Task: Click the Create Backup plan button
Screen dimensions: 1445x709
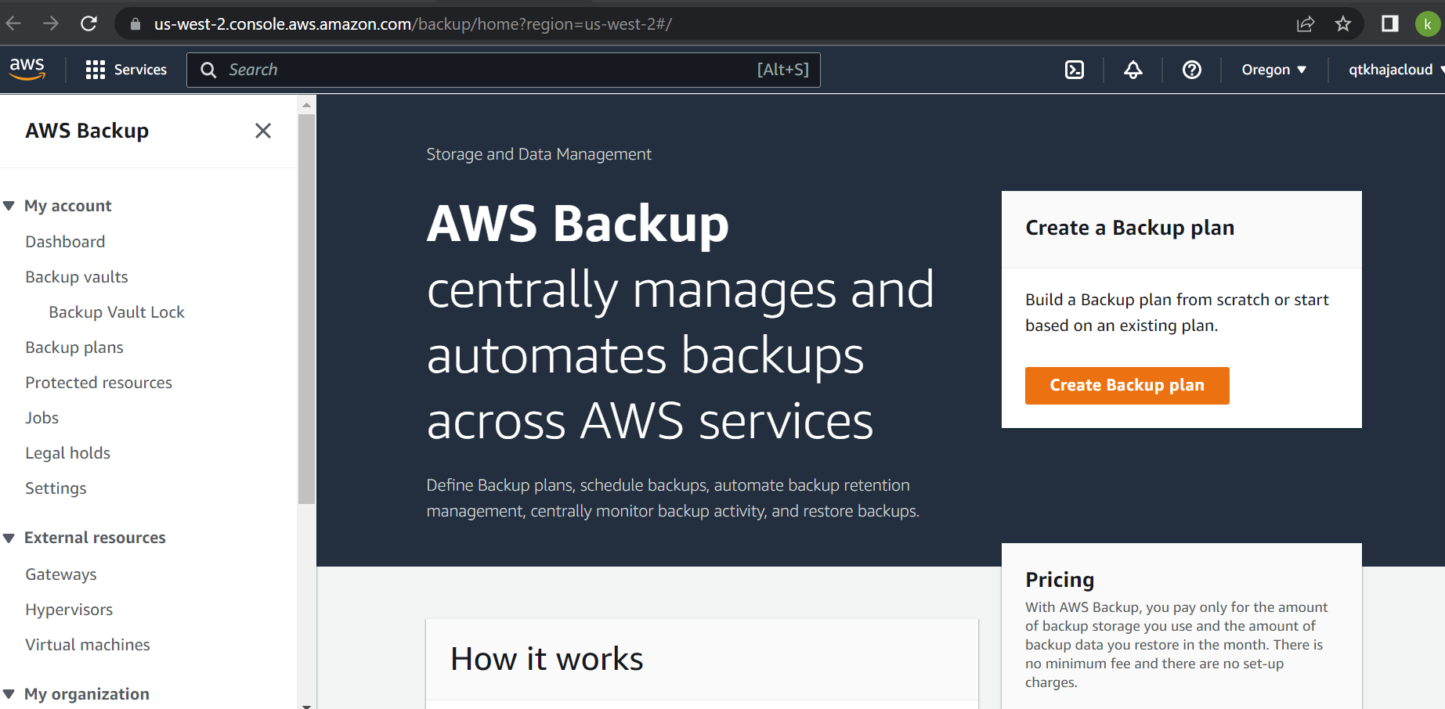Action: 1127,386
